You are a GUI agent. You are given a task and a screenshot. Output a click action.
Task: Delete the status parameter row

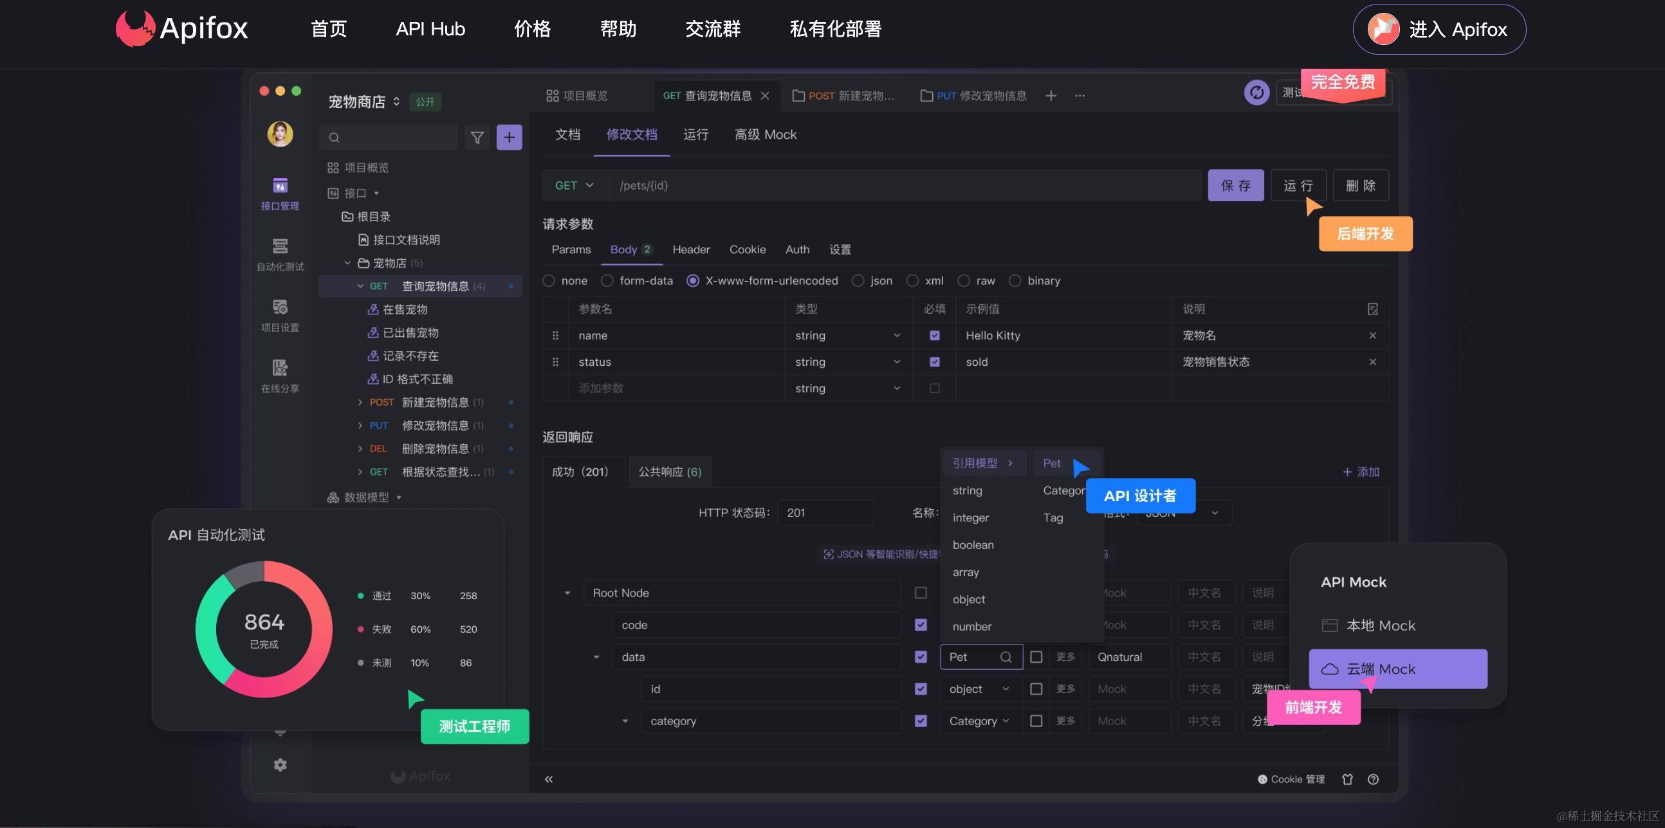pyautogui.click(x=1372, y=362)
